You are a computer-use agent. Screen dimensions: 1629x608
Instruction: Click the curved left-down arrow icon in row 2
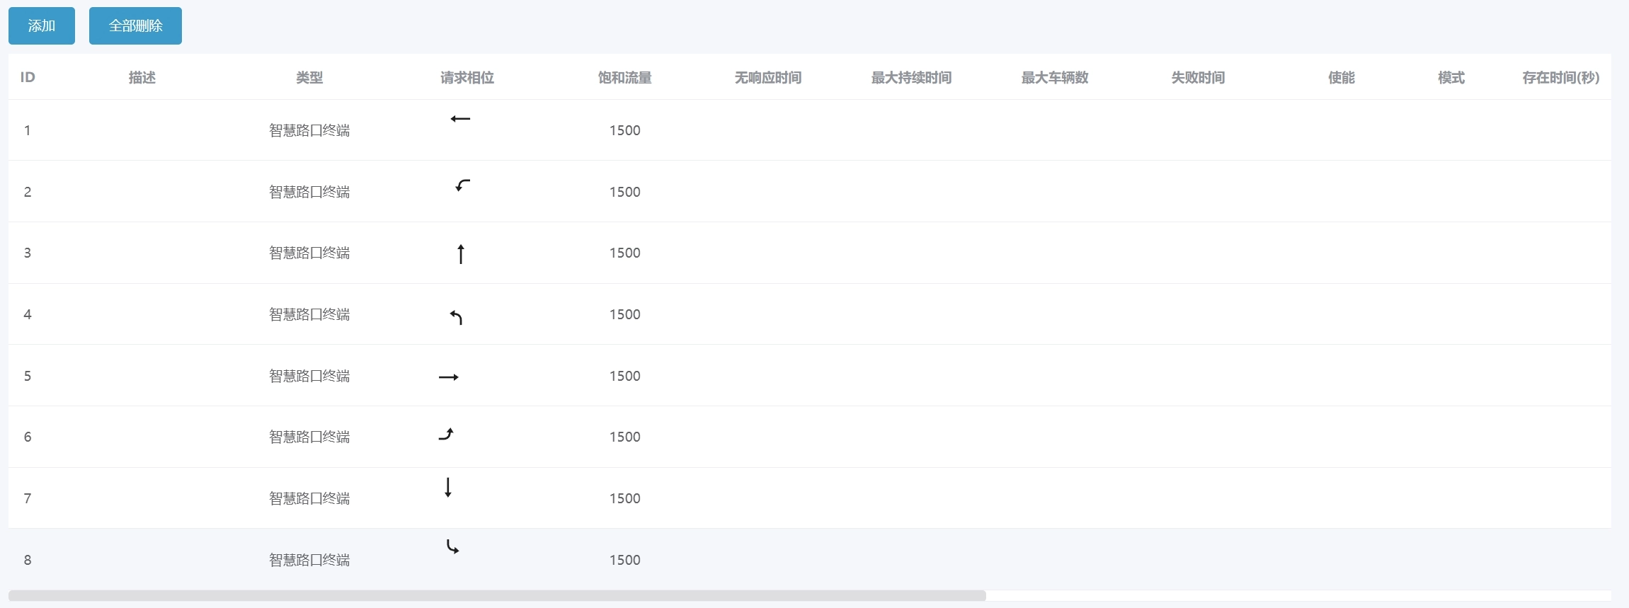[x=462, y=185]
